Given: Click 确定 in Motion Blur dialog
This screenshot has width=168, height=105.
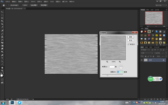Looking at the screenshot, I should [x=130, y=37].
